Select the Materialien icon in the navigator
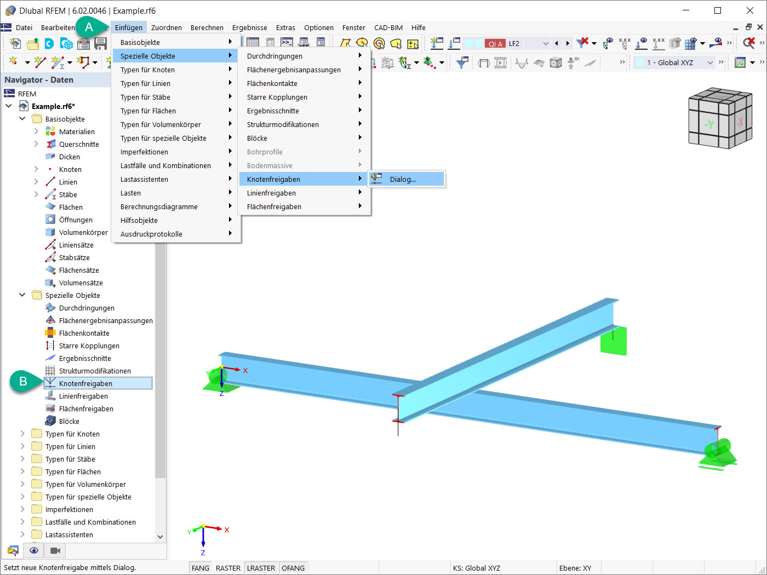The image size is (767, 575). (50, 131)
